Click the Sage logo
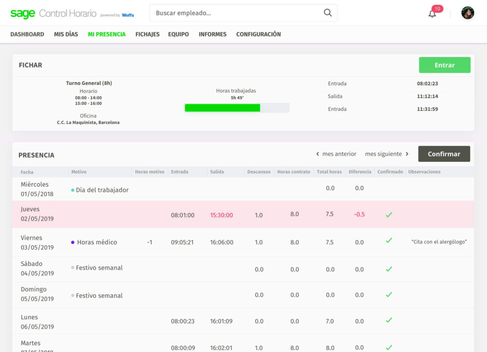Screen dimensions: 487x352 click(x=23, y=13)
